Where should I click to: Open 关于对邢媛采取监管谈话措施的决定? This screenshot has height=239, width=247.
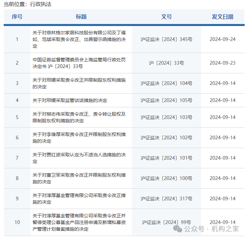pyautogui.click(x=70, y=100)
